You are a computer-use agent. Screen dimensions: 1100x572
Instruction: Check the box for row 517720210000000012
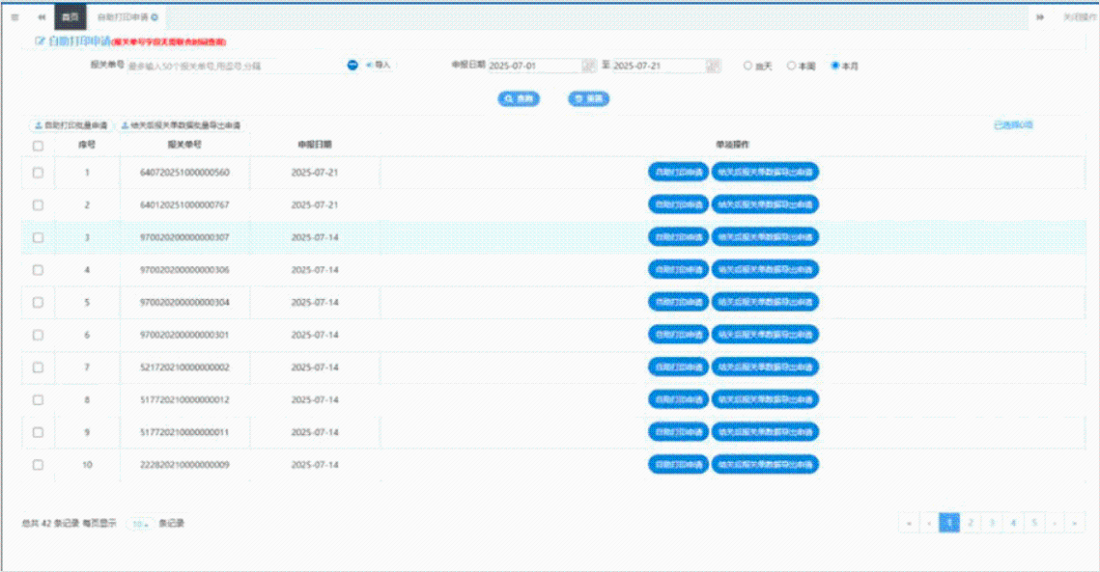pos(38,399)
